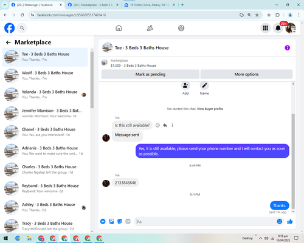Viewport: 304px width, 243px height.
Task: Open volume control in system tray
Action: 266,238
